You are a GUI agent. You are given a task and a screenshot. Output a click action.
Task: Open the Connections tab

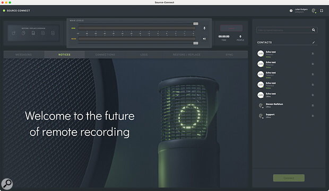tap(105, 54)
